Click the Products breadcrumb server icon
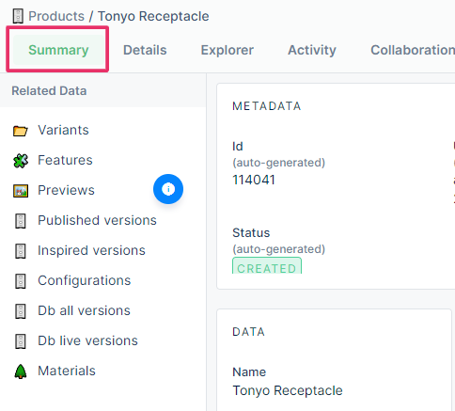 coord(18,16)
